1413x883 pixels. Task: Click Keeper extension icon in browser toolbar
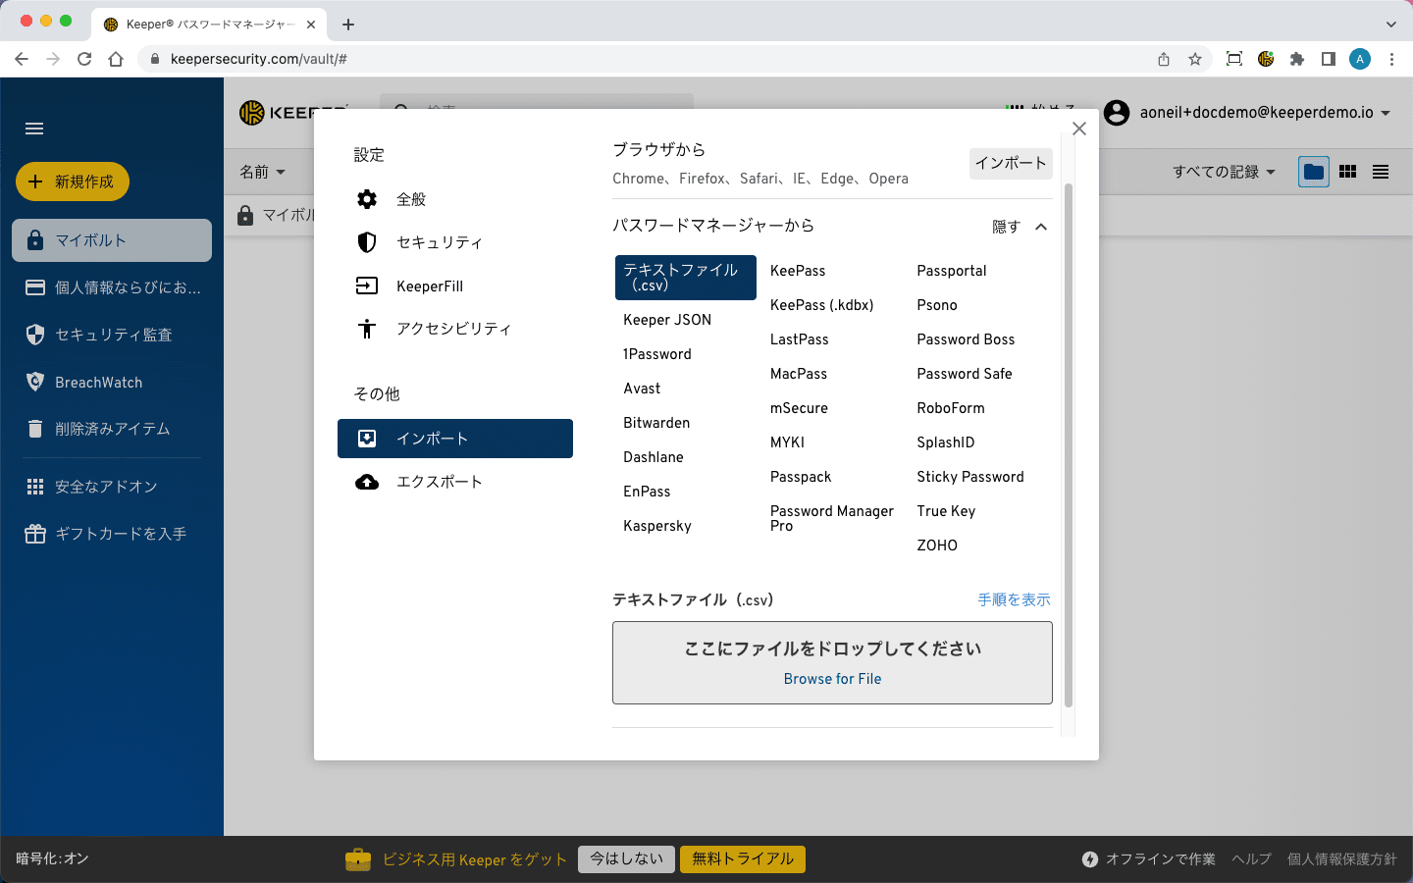(x=1266, y=59)
